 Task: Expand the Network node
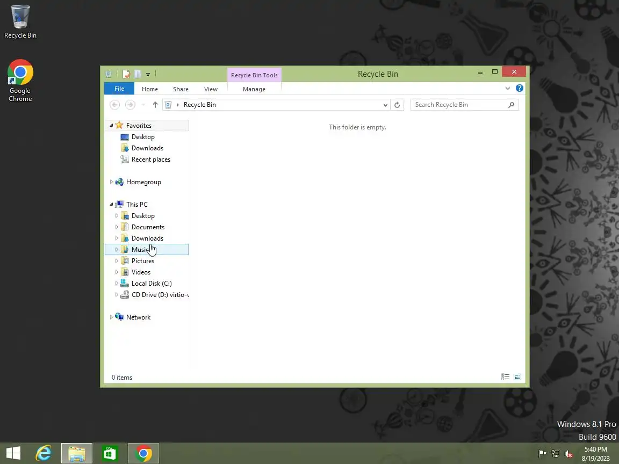(111, 317)
